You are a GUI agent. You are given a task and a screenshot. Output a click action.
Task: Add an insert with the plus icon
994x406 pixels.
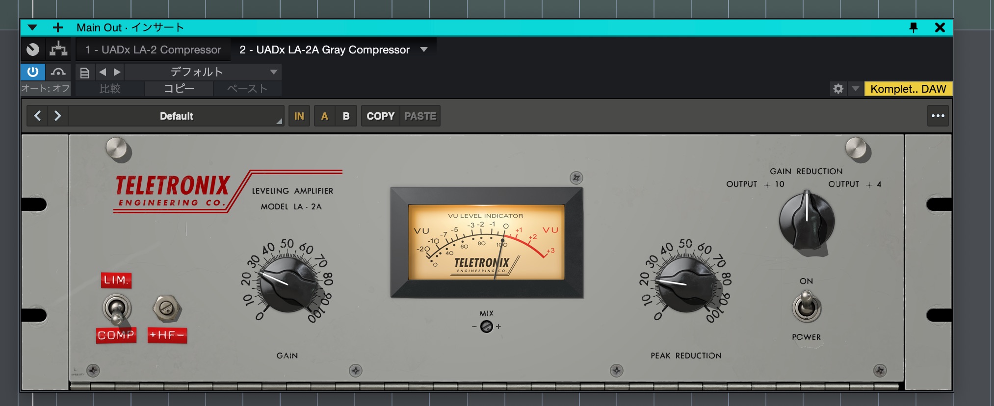click(58, 27)
